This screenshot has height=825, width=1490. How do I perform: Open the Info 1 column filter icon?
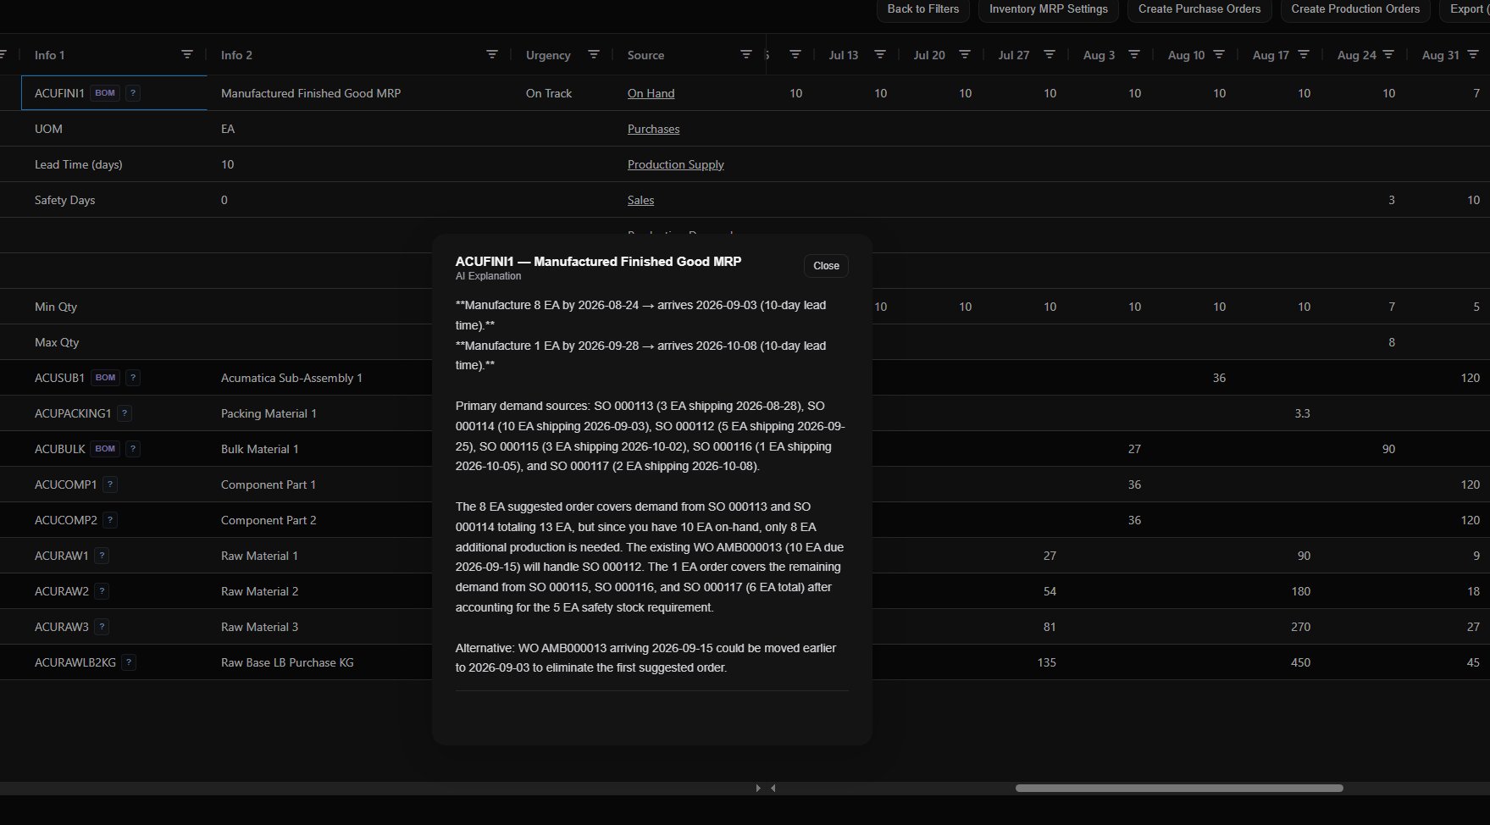click(x=187, y=54)
